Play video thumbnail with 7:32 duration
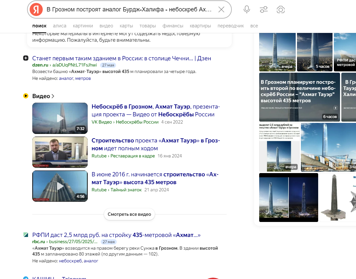Image resolution: width=356 pixels, height=279 pixels. click(x=60, y=118)
